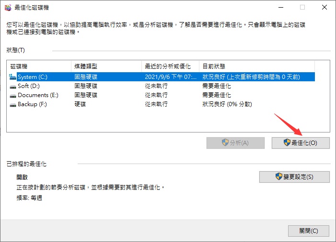The height and width of the screenshot is (242, 336).
Task: Click the 媒體類型 column header
Action: (x=106, y=66)
